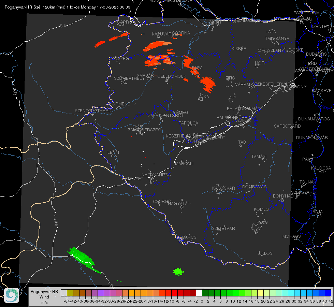Select the olive swatch between -64 and -42
334x307 pixels.
click(70, 293)
